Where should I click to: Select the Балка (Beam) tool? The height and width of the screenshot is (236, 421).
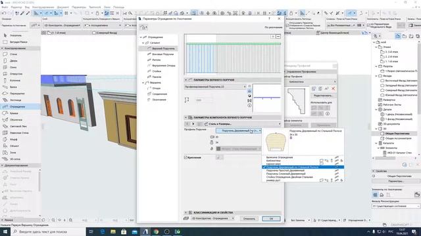pos(13,87)
